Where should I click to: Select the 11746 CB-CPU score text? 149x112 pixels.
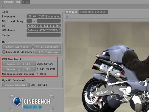tap(46, 69)
